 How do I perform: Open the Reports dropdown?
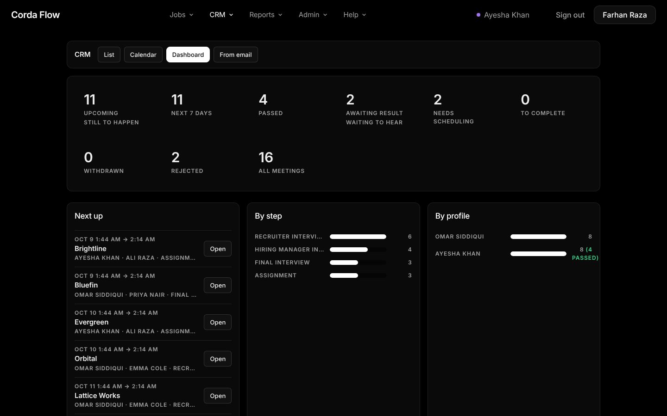point(265,15)
